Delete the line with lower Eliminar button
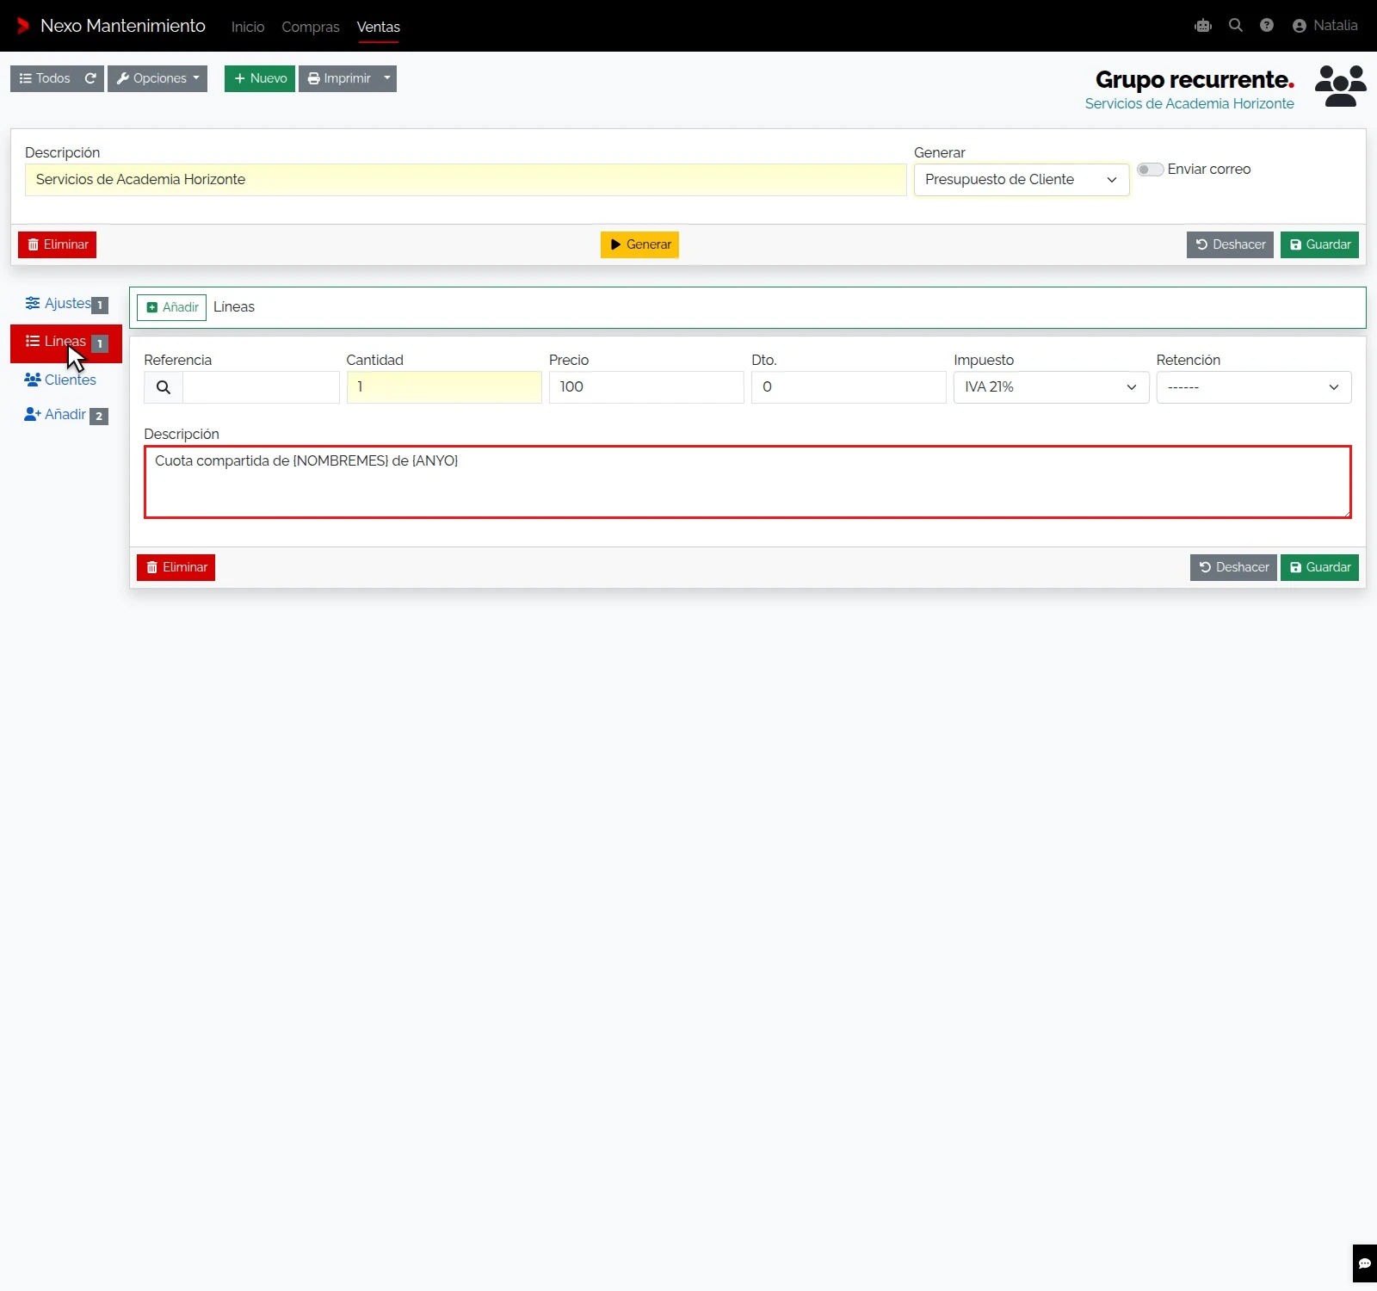Image resolution: width=1377 pixels, height=1291 pixels. (x=176, y=567)
